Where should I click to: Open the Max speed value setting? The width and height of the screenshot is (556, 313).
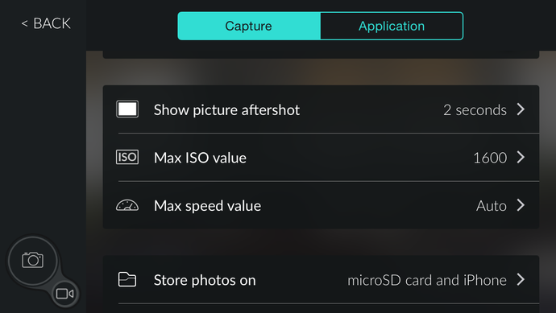(321, 205)
